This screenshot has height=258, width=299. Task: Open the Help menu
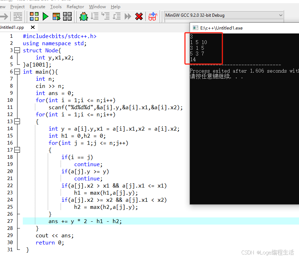pyautogui.click(x=115, y=7)
